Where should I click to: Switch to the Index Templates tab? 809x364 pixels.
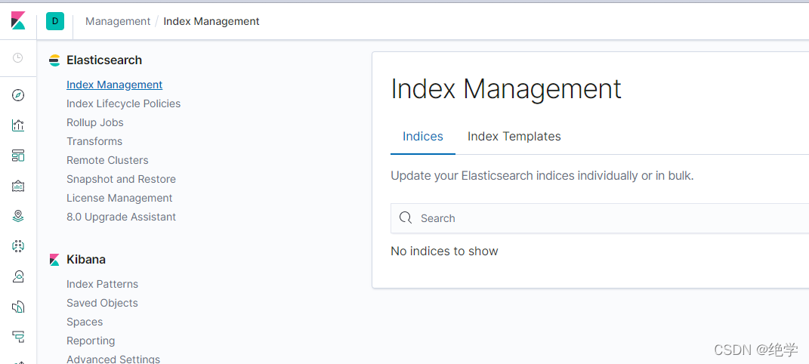[x=514, y=137]
